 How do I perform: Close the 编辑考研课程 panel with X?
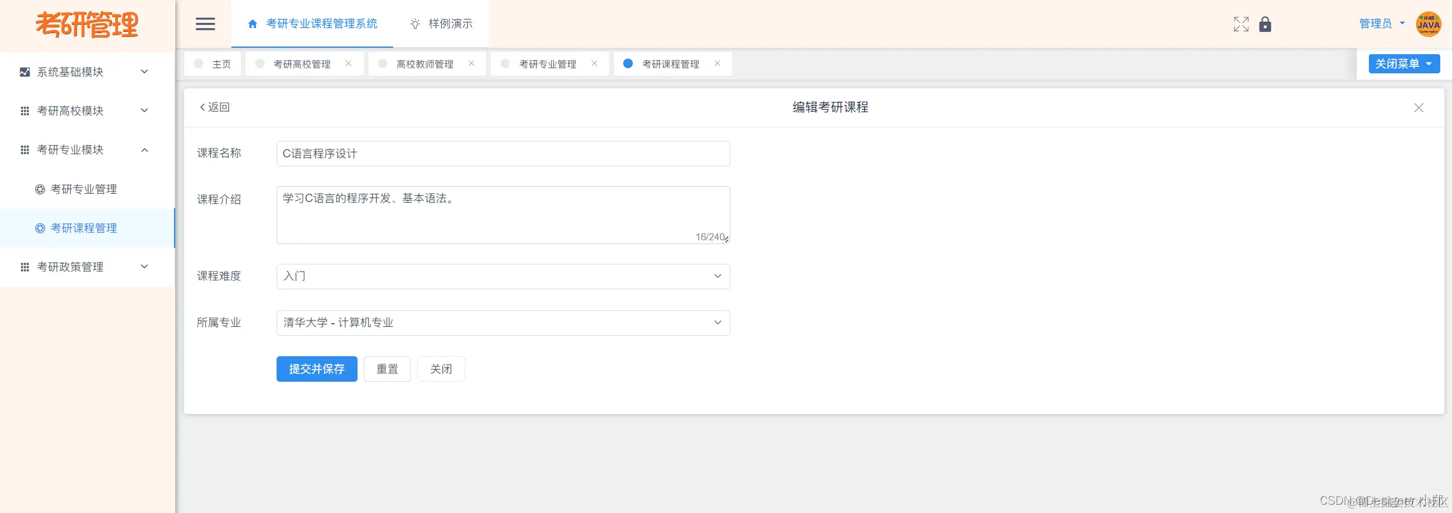coord(1419,108)
